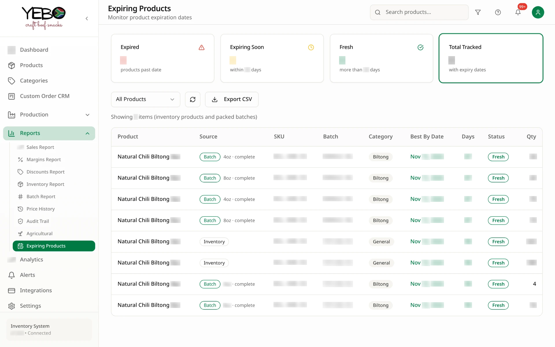Click the Custom Order CRM board icon
Image resolution: width=555 pixels, height=347 pixels.
pyautogui.click(x=12, y=96)
